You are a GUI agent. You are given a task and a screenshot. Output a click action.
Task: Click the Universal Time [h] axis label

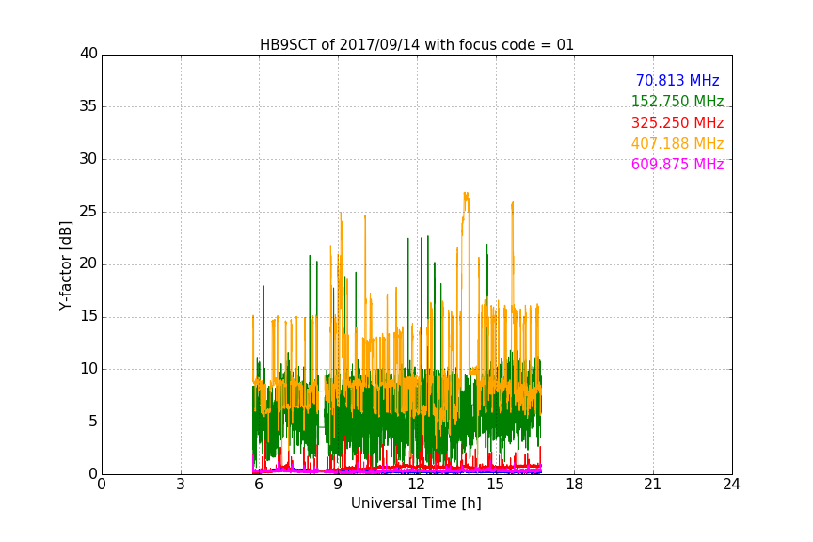[x=416, y=503]
